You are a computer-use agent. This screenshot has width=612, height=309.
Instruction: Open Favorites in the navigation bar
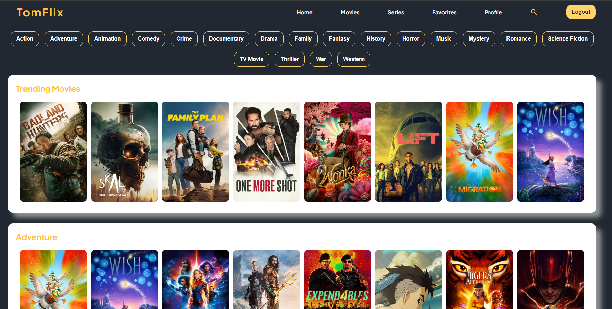click(x=444, y=12)
